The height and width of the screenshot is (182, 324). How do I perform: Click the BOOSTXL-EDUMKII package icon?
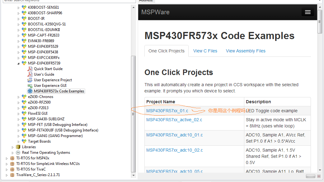click(x=24, y=29)
